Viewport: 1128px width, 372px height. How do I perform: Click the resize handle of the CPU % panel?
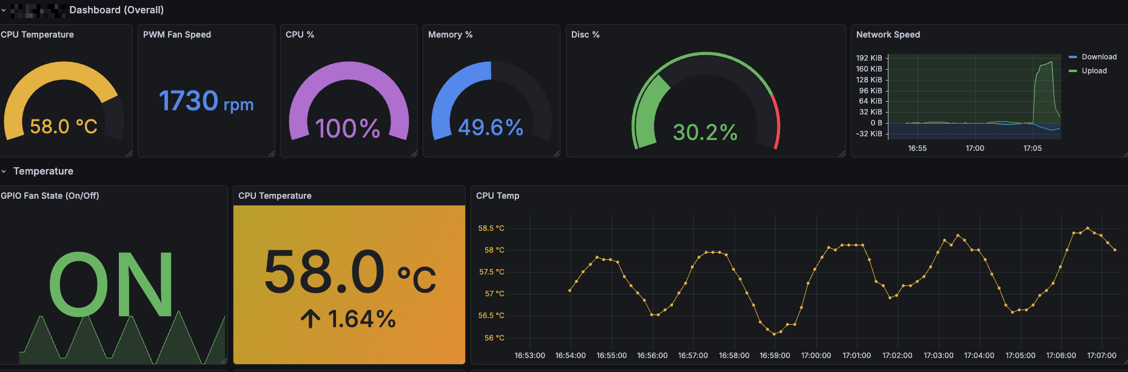(414, 154)
